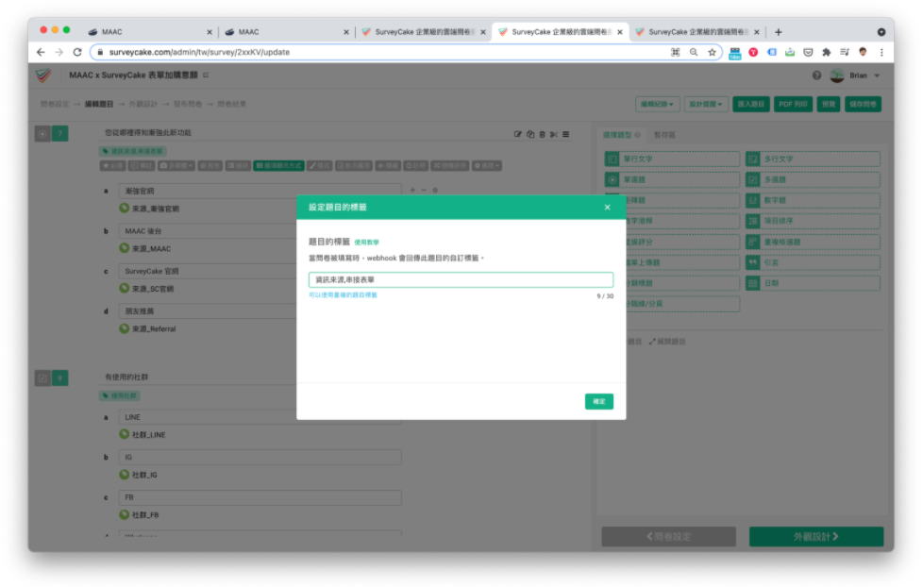Add a 引言 quote block
923x587 pixels.
[x=813, y=262]
